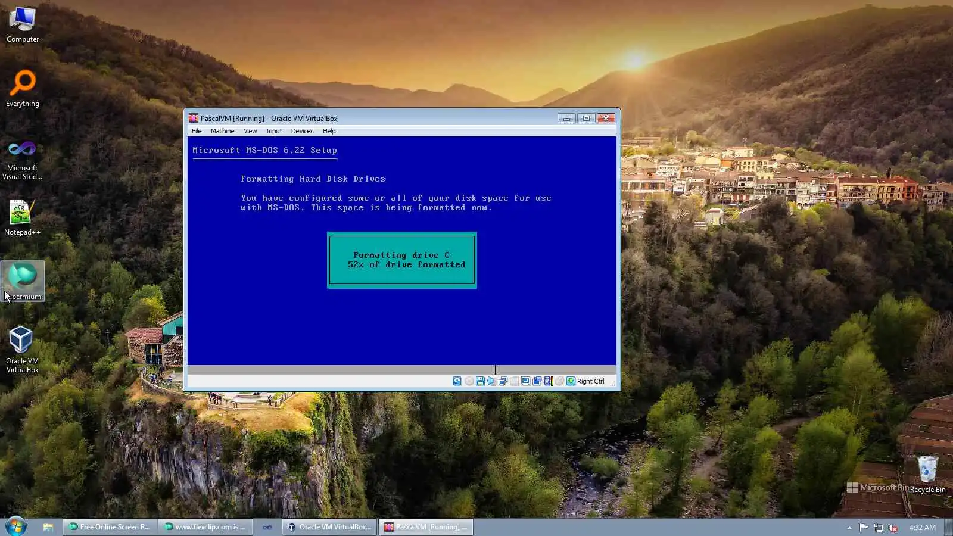Screen dimensions: 953x536
Task: Click the floppy disk indicator in VirtualBox
Action: [x=480, y=381]
